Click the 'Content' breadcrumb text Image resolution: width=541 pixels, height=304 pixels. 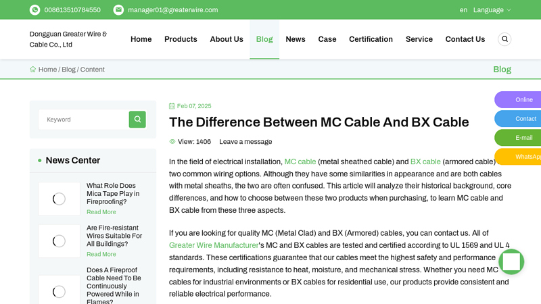(93, 70)
